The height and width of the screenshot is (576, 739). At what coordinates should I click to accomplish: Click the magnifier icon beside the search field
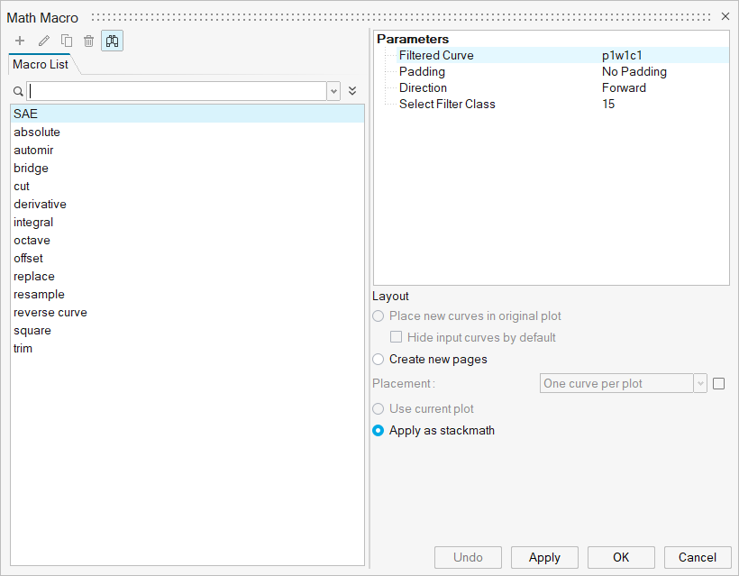(18, 91)
